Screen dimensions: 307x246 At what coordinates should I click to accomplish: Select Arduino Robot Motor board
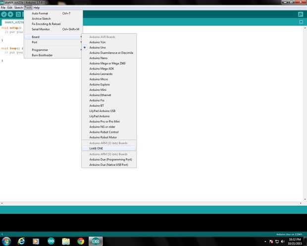coord(109,137)
